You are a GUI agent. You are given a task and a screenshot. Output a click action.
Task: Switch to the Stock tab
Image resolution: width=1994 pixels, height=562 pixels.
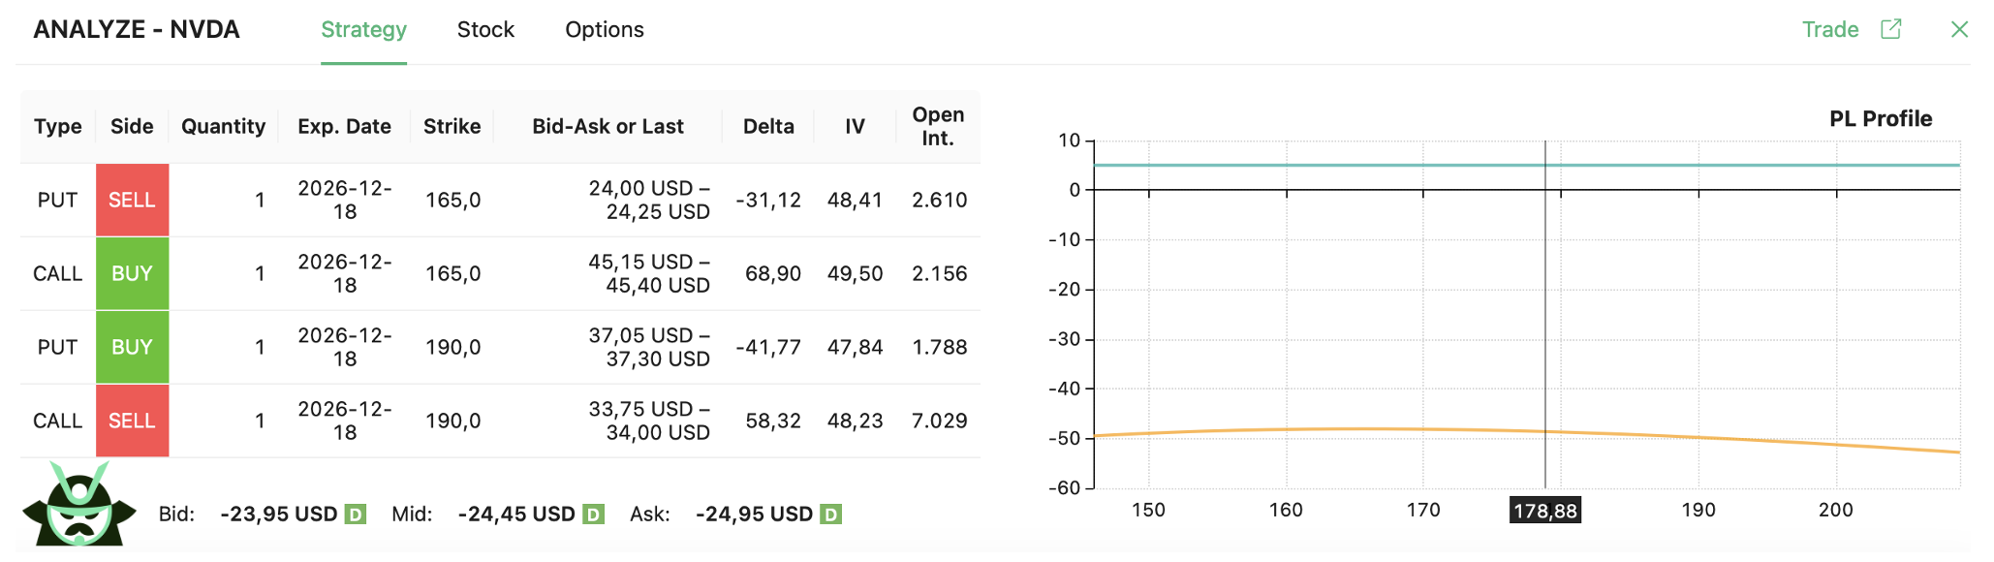(485, 30)
